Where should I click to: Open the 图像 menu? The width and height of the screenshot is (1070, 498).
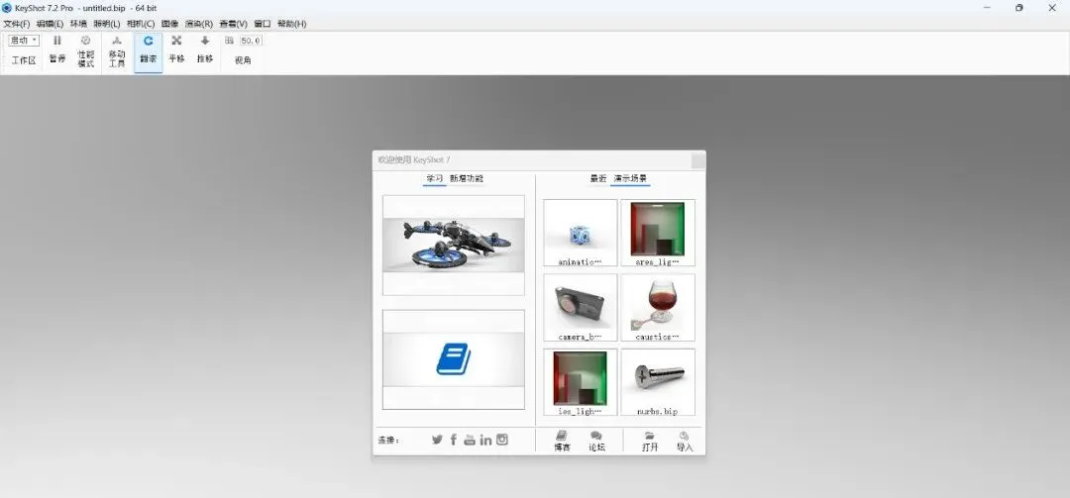click(x=169, y=24)
